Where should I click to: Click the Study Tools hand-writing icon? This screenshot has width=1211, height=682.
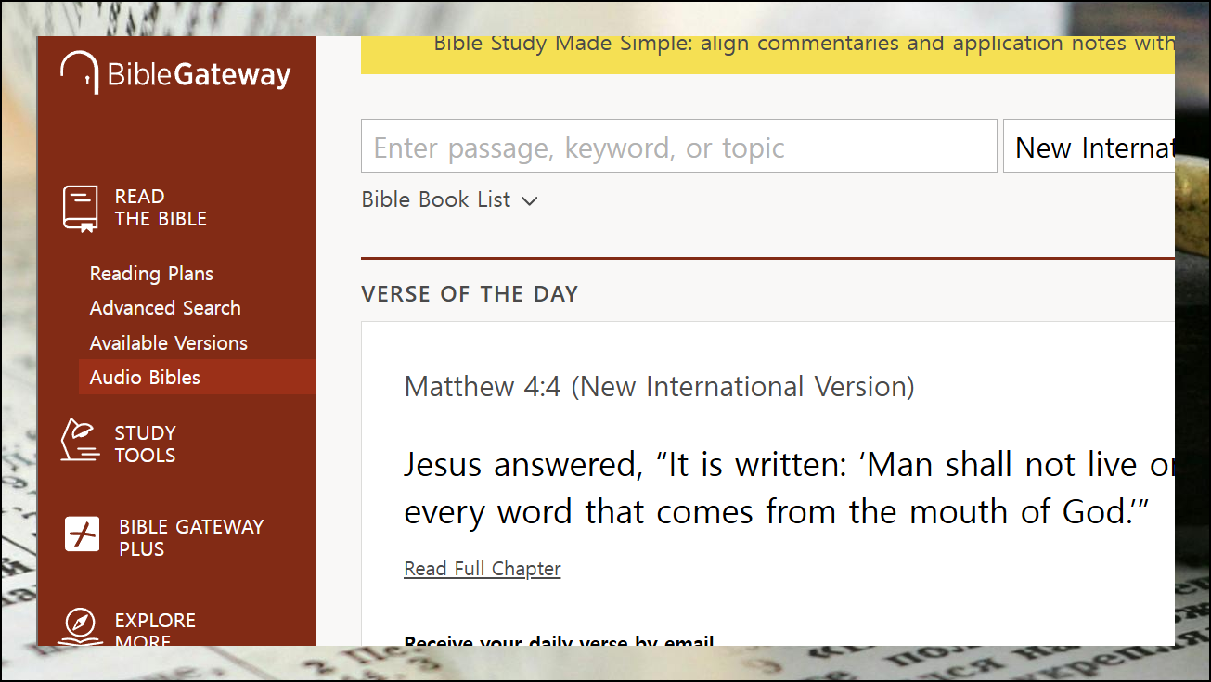point(80,440)
